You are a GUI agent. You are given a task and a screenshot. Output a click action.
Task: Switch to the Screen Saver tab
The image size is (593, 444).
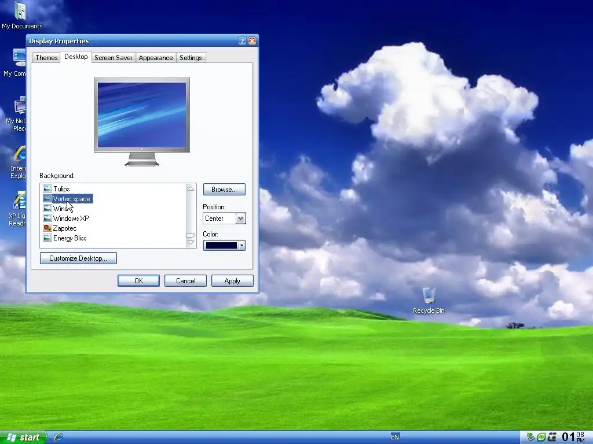click(113, 58)
